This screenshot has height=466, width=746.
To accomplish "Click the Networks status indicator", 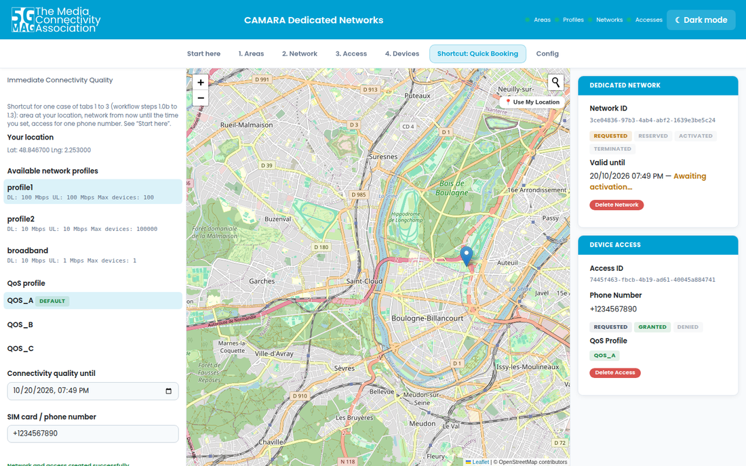I will click(605, 20).
